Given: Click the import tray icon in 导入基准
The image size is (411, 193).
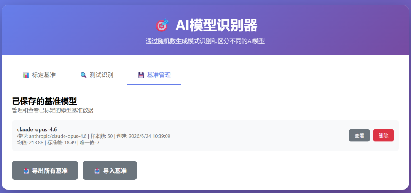Looking at the screenshot, I should click(97, 171).
